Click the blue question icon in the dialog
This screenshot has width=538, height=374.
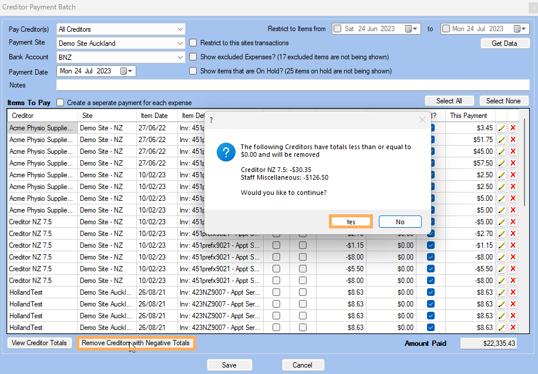[x=226, y=152]
